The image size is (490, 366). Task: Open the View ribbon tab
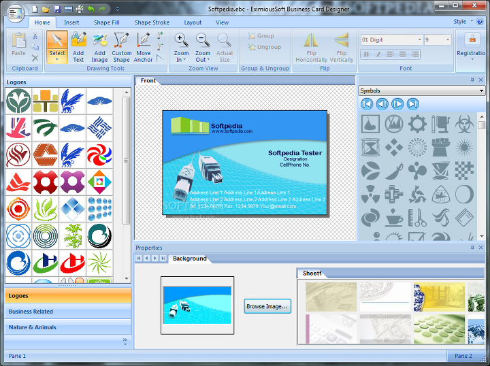[x=222, y=22]
